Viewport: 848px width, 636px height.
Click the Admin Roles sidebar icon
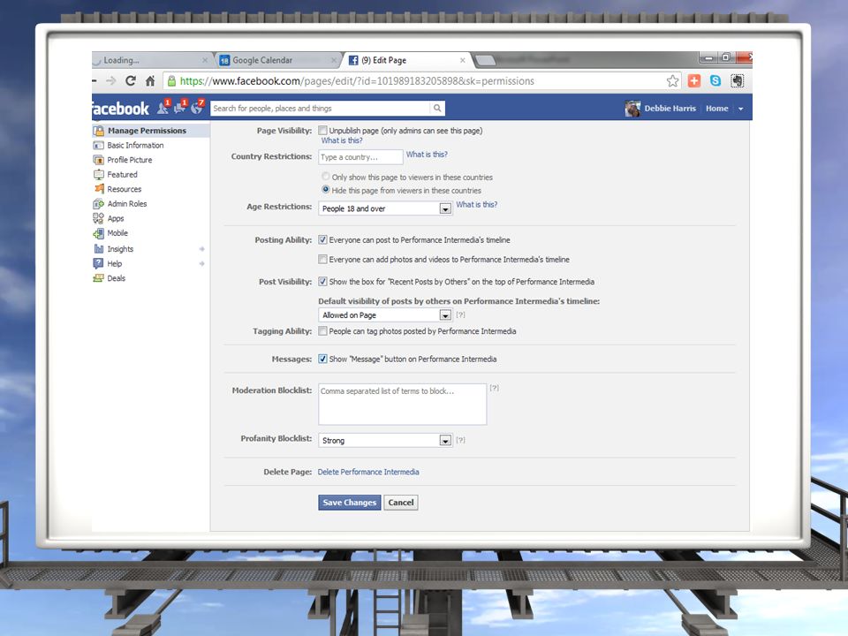[98, 204]
